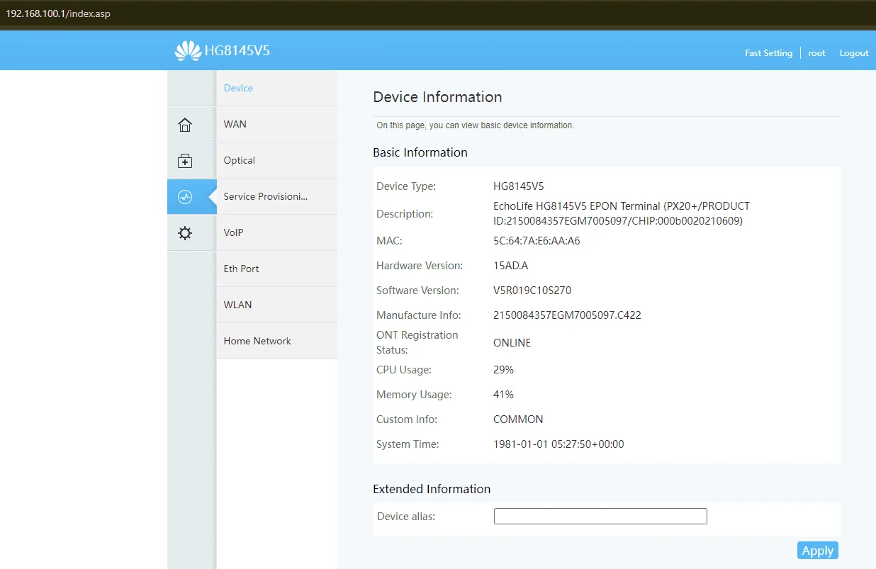Go to the VoIP menu item

pyautogui.click(x=276, y=232)
